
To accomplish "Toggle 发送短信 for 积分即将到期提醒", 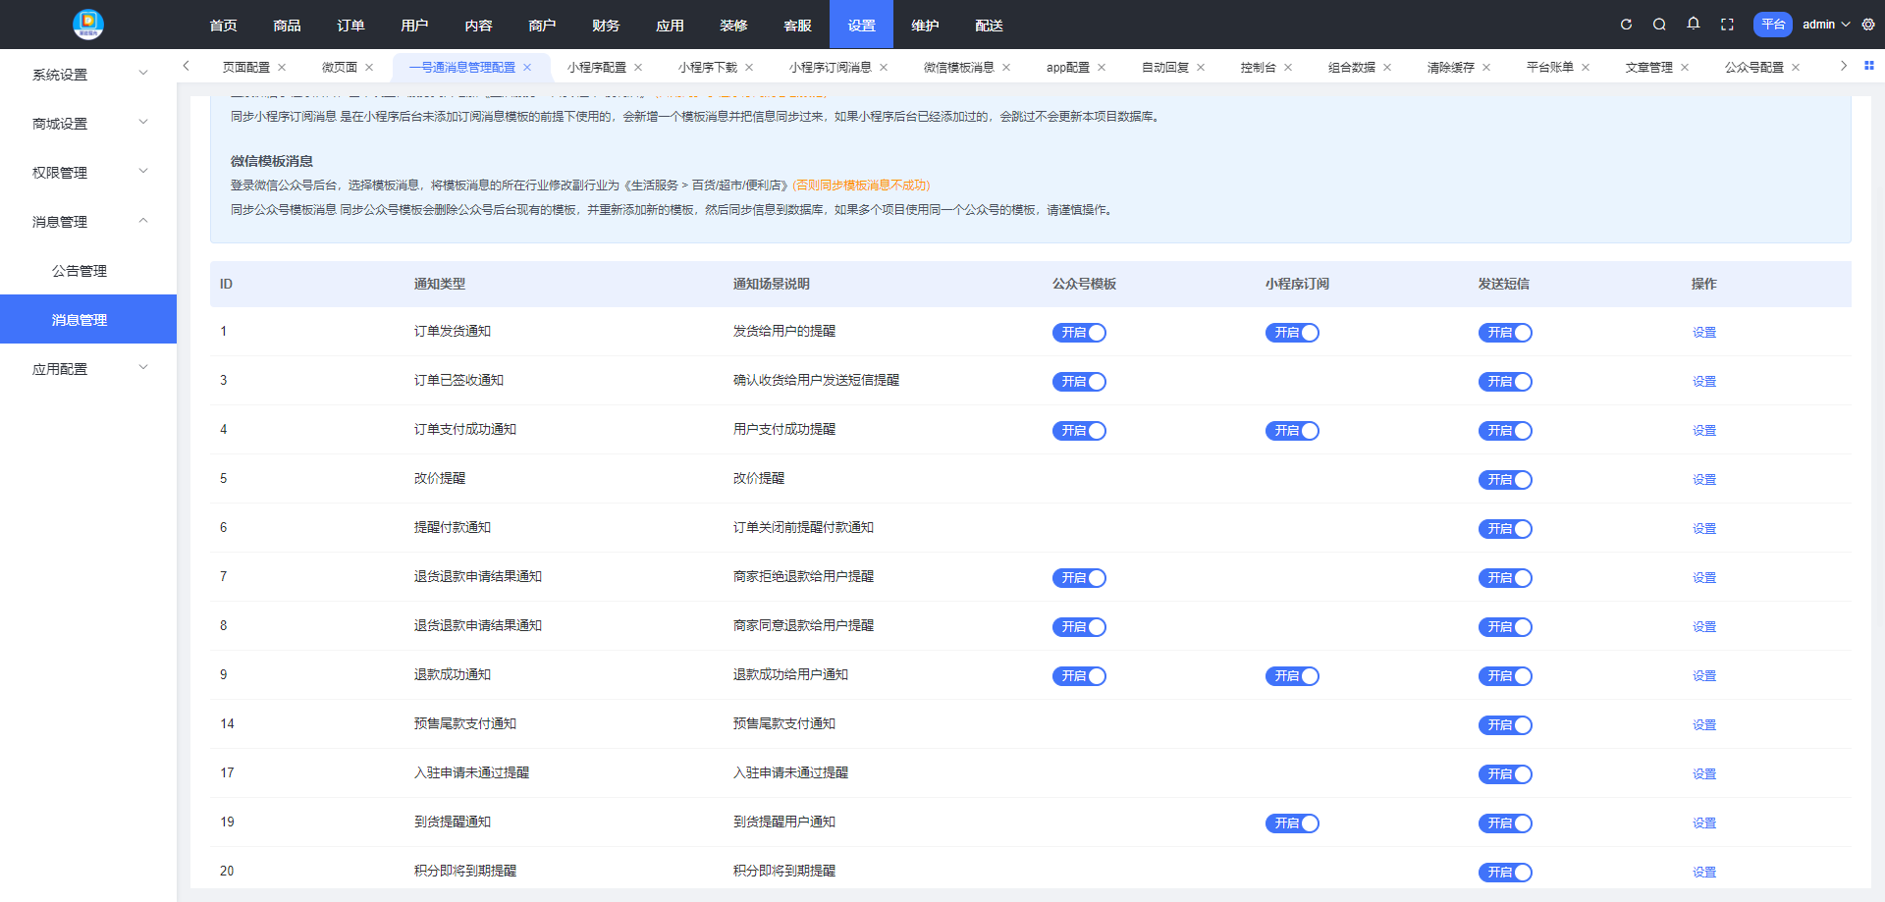I will 1505,873.
